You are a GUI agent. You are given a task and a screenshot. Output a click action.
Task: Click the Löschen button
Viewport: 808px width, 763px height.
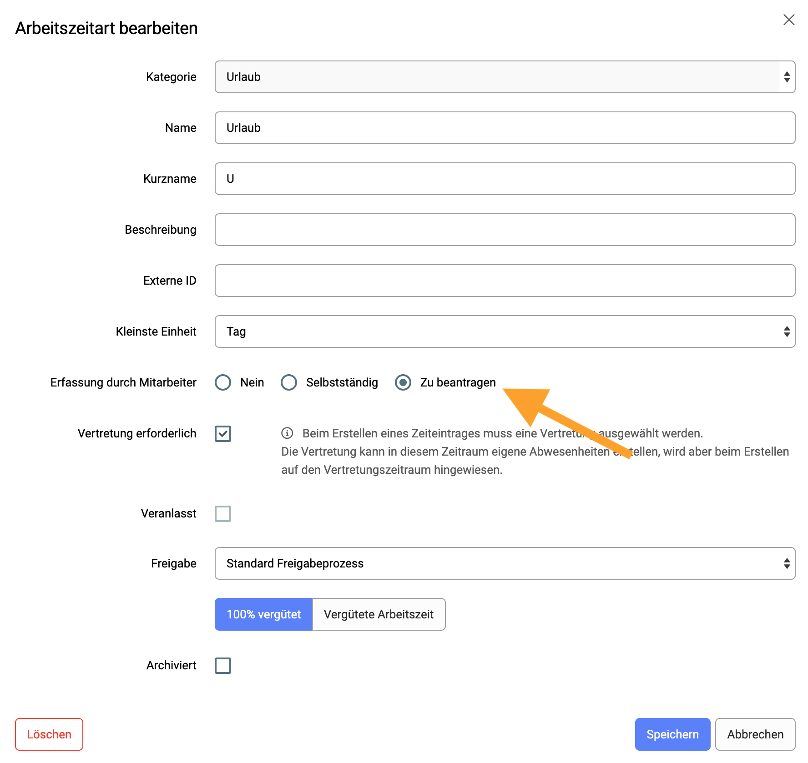pos(49,734)
